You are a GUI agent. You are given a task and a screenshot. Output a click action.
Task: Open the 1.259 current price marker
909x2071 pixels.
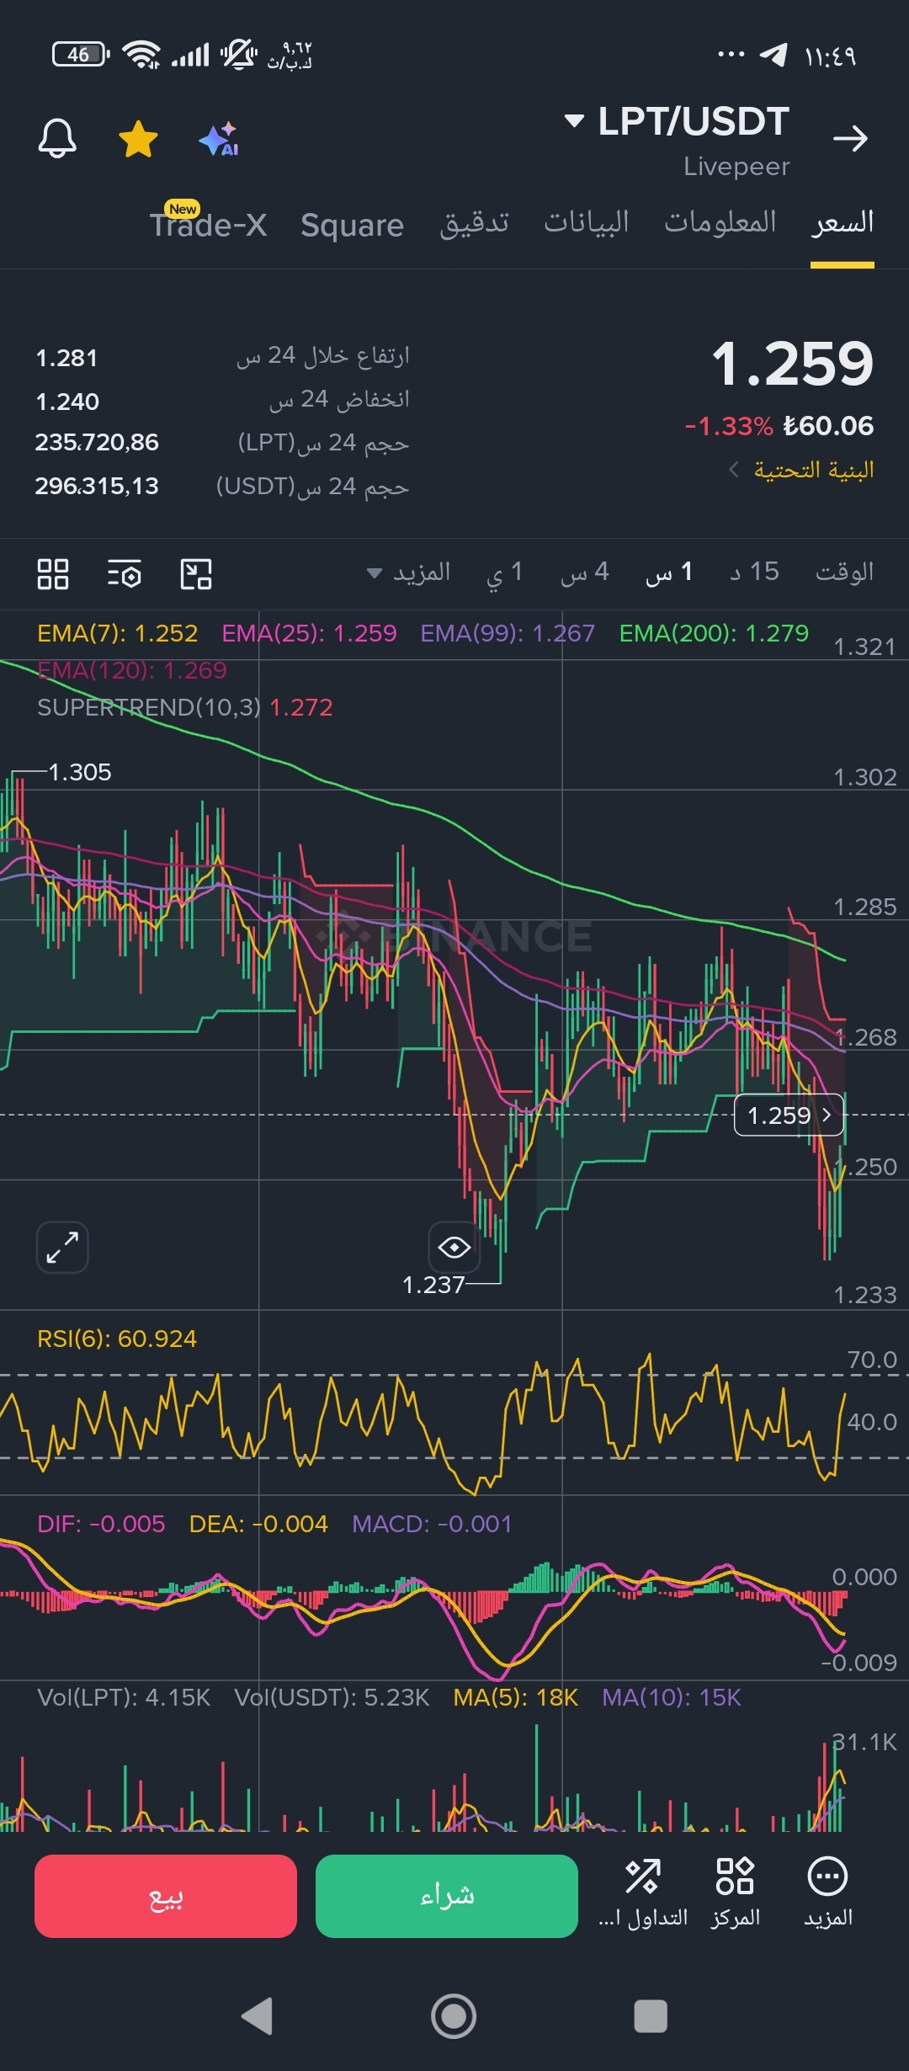pos(789,1115)
